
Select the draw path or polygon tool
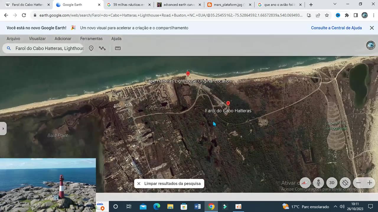pos(102,48)
